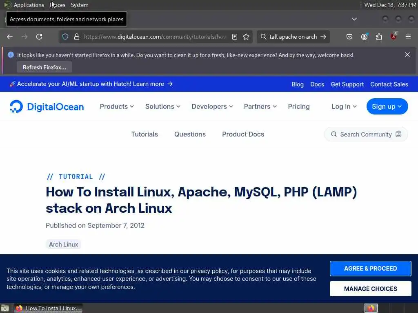View site security padlock info
The height and width of the screenshot is (313, 418).
pyautogui.click(x=77, y=37)
